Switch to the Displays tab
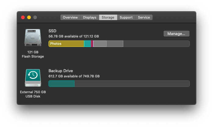This screenshot has width=213, height=127. [90, 17]
